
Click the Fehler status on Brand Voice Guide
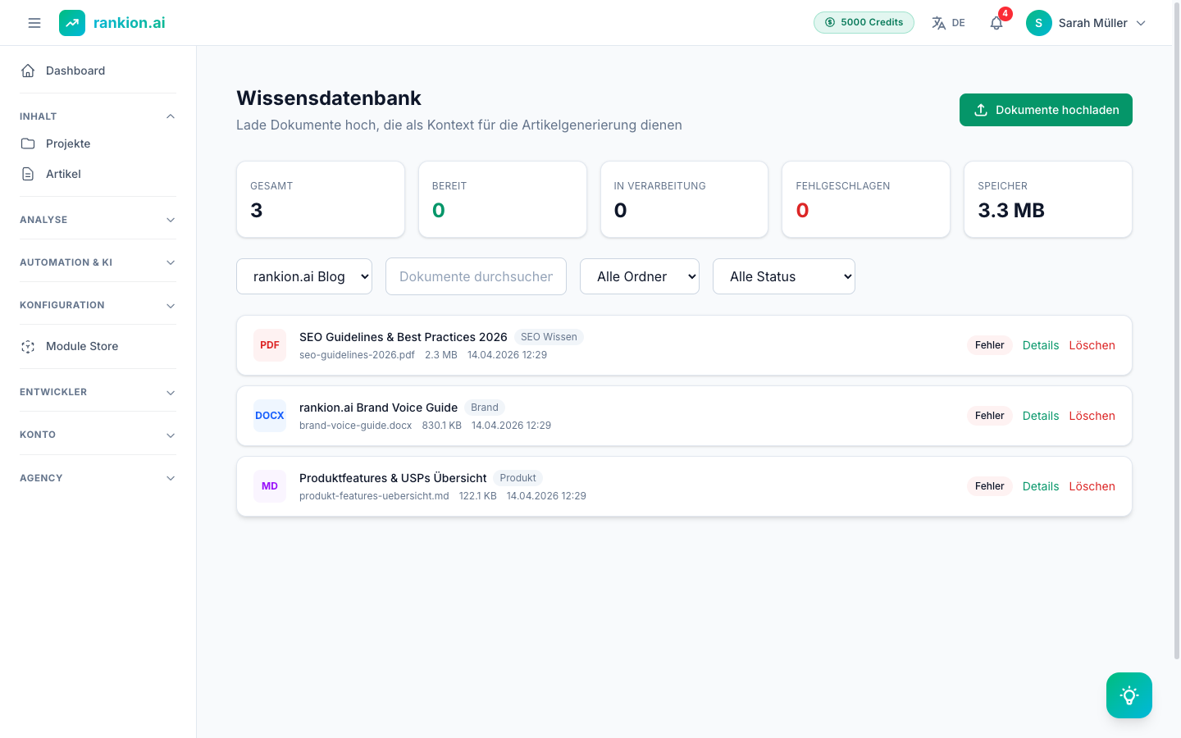[990, 416]
